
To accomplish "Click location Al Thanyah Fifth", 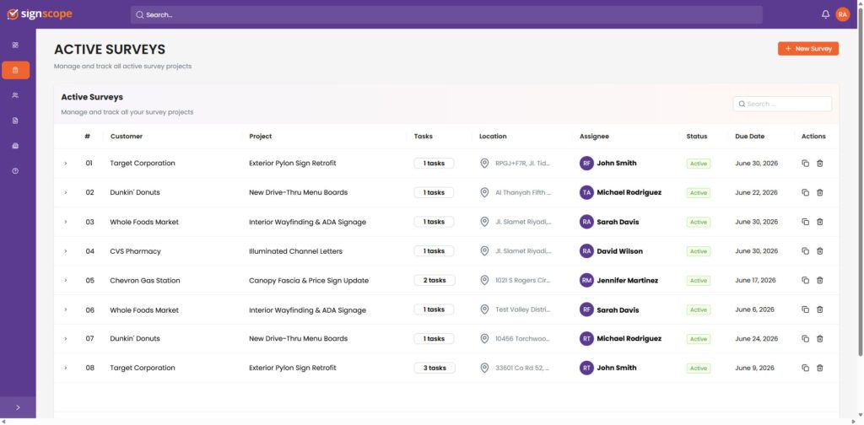I will click(523, 192).
